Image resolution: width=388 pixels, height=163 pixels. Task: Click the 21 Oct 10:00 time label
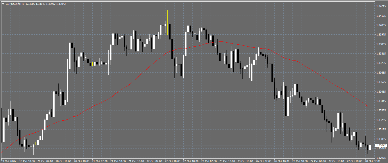(118, 161)
